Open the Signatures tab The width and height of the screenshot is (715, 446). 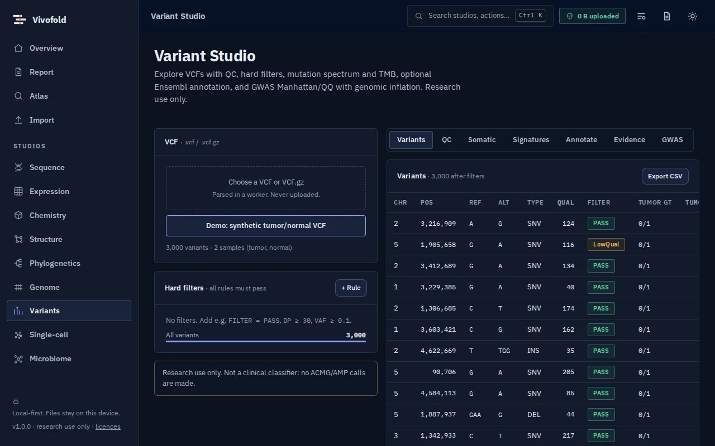[531, 140]
